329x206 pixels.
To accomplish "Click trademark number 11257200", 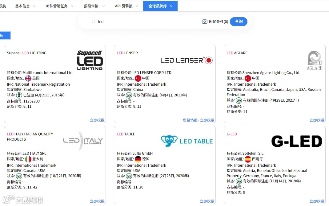I will click(x=31, y=101).
